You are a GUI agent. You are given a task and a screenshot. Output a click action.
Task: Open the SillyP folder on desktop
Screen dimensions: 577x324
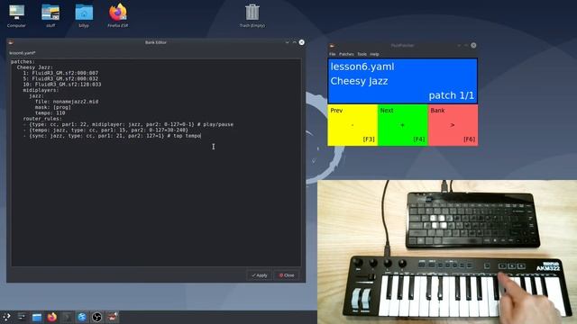click(84, 15)
